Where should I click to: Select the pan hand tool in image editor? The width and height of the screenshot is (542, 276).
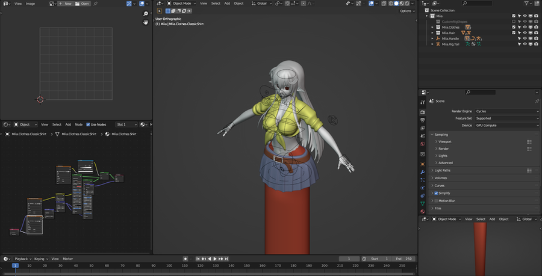pos(146,22)
